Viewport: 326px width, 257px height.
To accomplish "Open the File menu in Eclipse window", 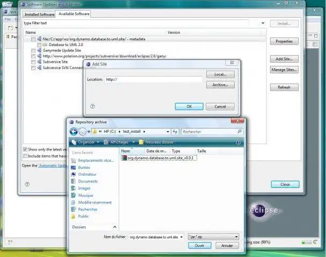I will pyautogui.click(x=8, y=19).
